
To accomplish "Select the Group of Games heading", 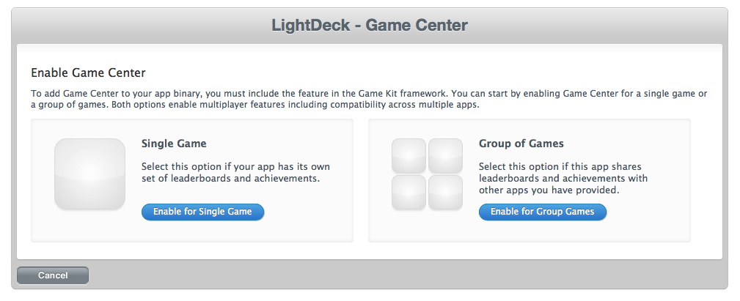I will click(521, 144).
